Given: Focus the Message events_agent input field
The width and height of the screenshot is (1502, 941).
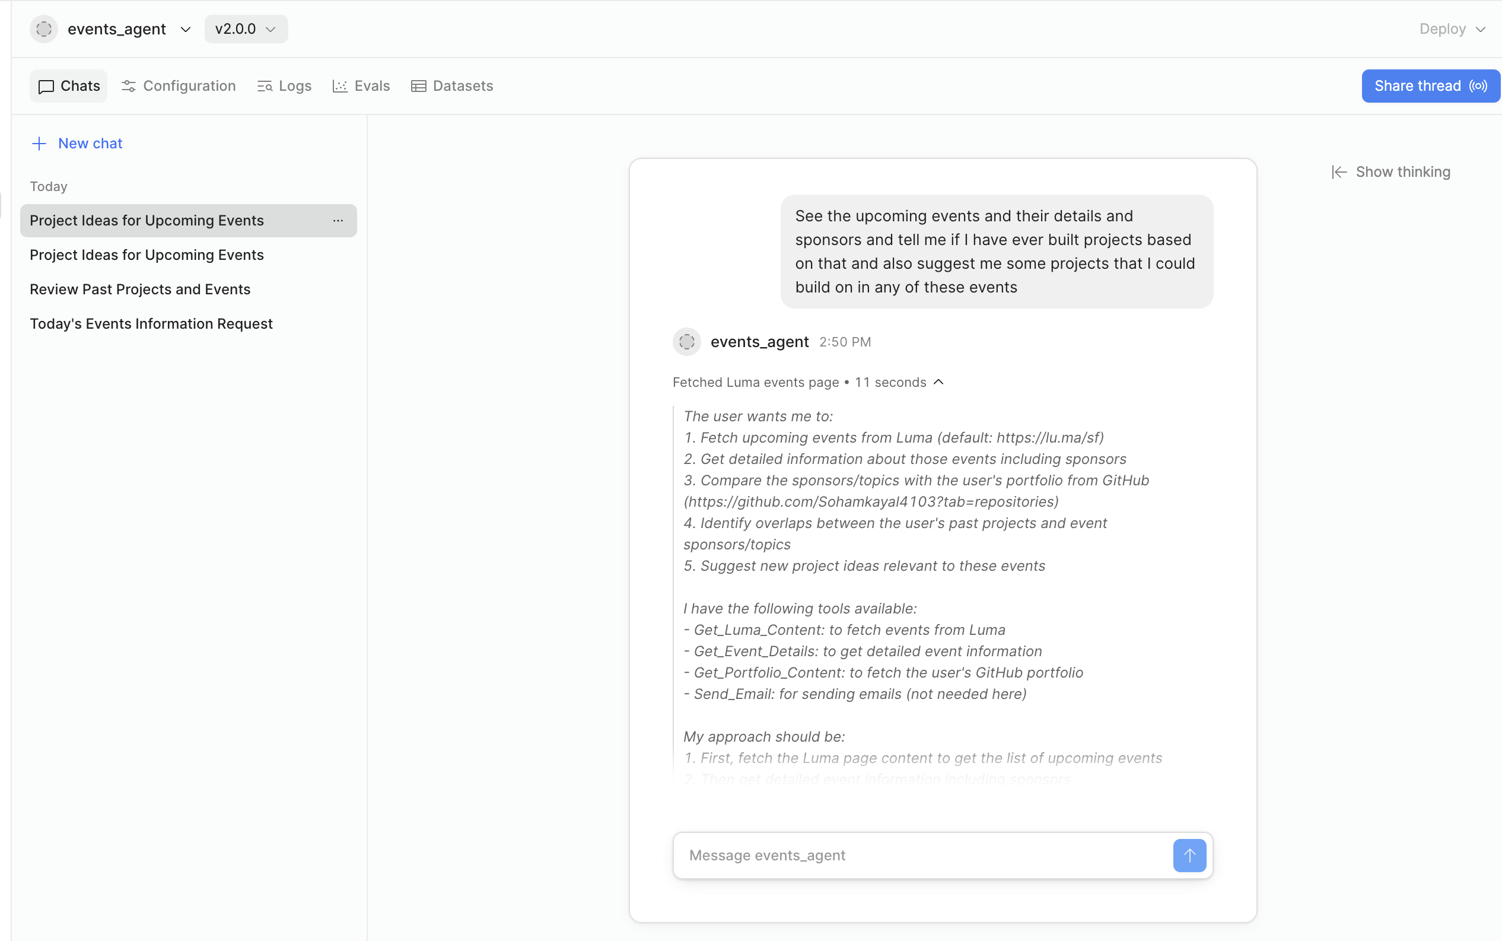Looking at the screenshot, I should pos(921,855).
